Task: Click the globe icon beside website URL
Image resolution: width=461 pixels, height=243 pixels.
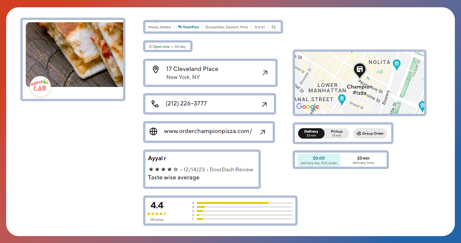Action: pyautogui.click(x=153, y=131)
